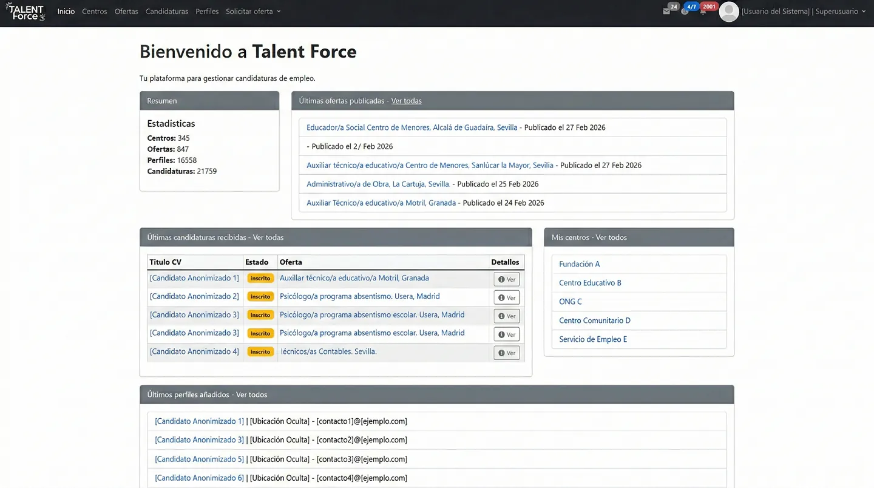Open Candidato Anonimizado 3 in latest profiles list
Screen dimensions: 874x488
(x=199, y=440)
